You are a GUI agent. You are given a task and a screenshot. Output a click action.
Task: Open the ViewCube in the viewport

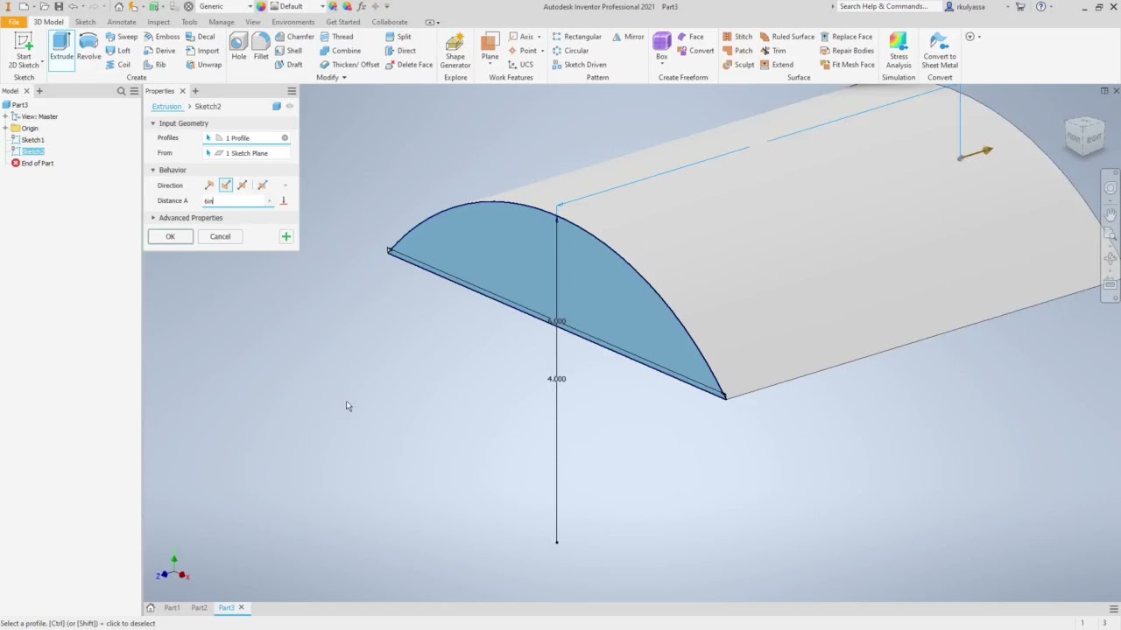(x=1085, y=136)
